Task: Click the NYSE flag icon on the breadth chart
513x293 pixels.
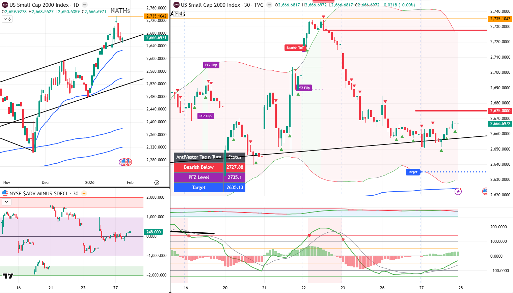Action: pos(5,193)
